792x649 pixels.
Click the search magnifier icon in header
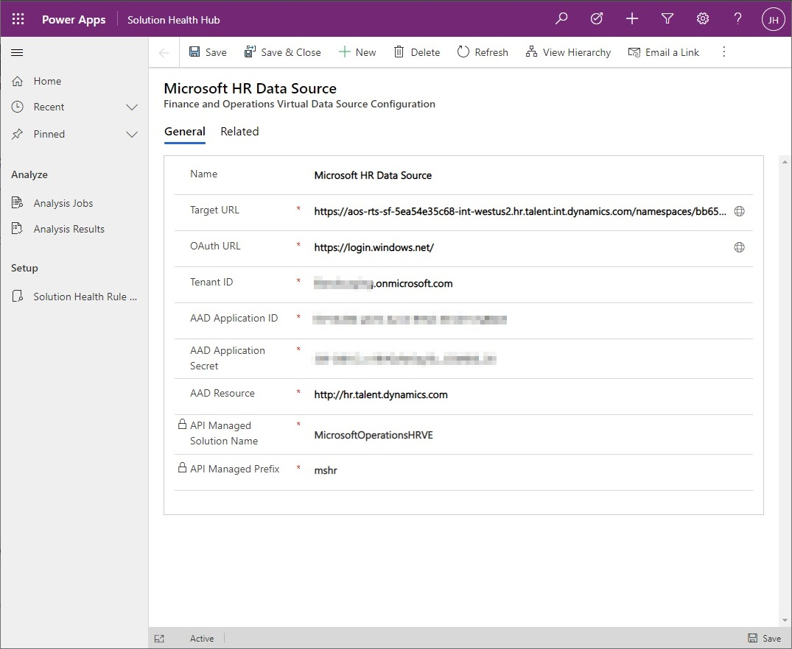coord(561,19)
